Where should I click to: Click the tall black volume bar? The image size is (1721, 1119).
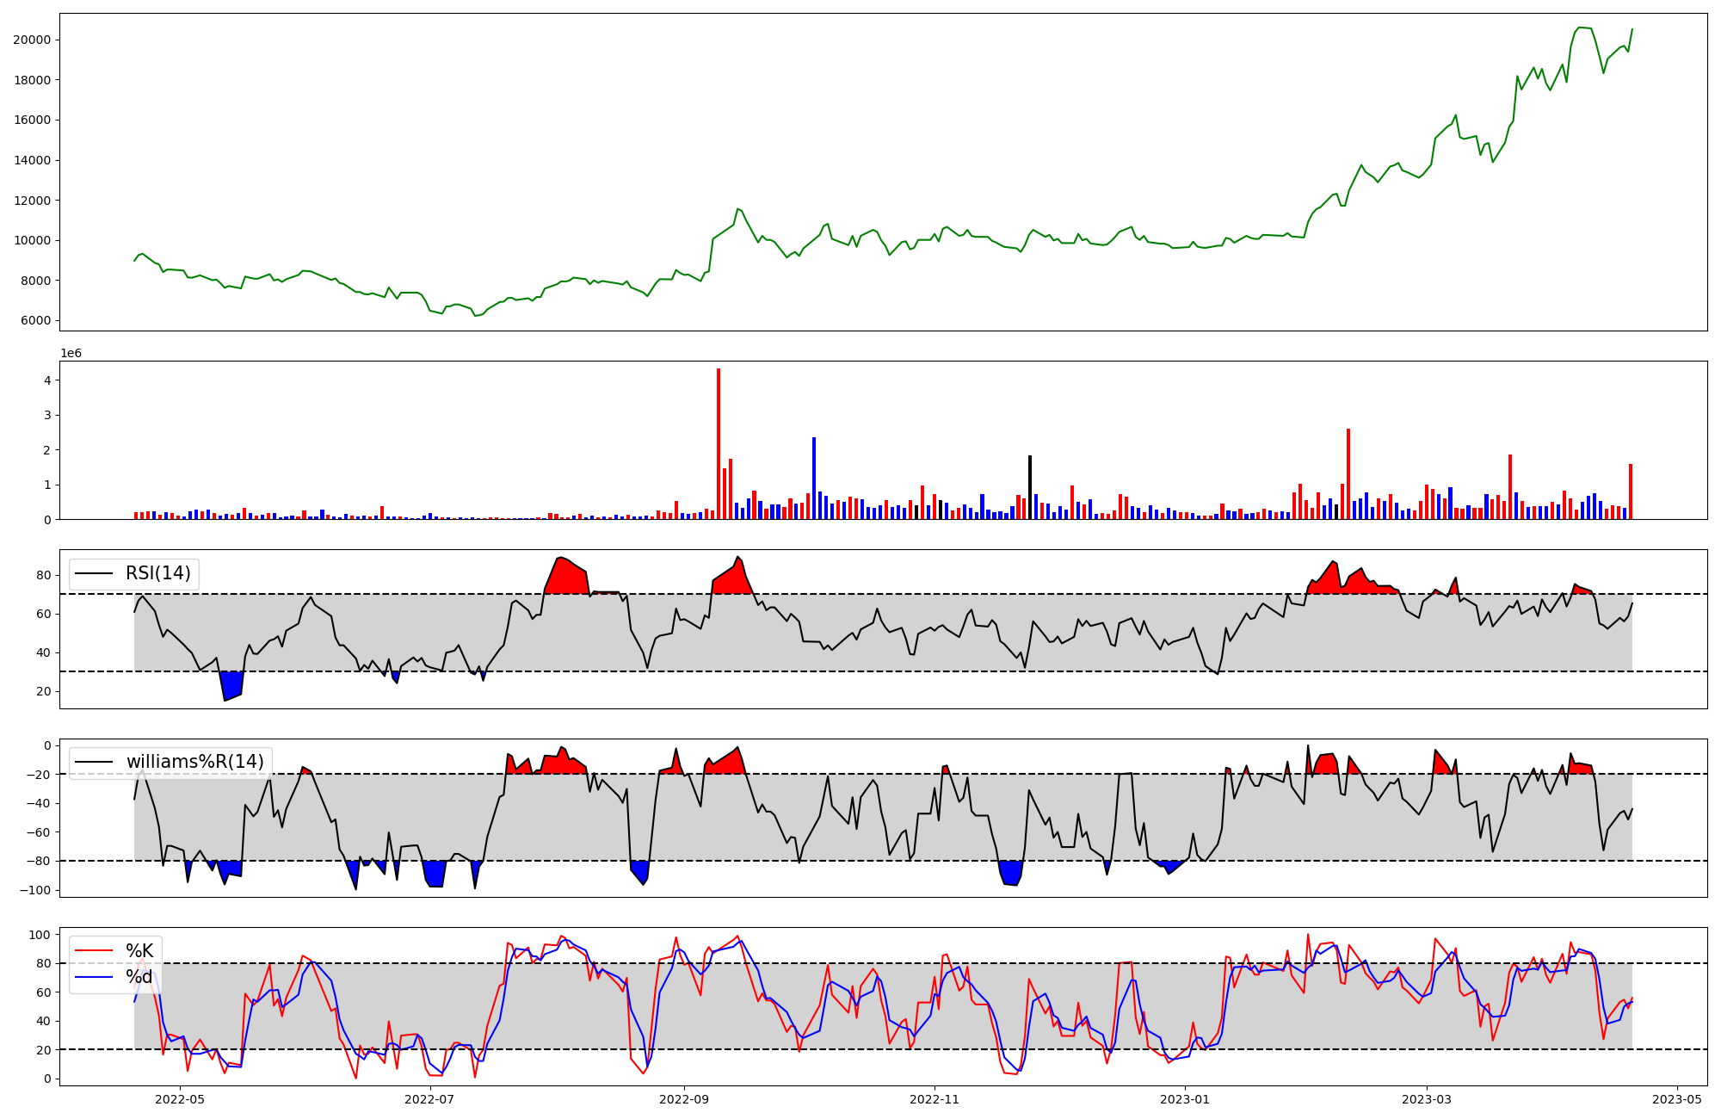tap(1030, 486)
